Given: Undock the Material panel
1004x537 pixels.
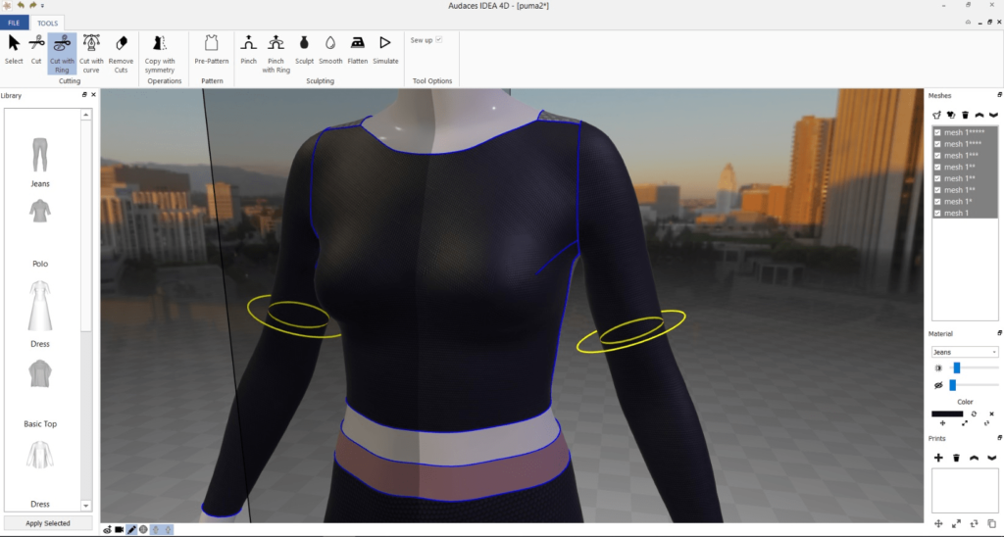Looking at the screenshot, I should click(999, 333).
